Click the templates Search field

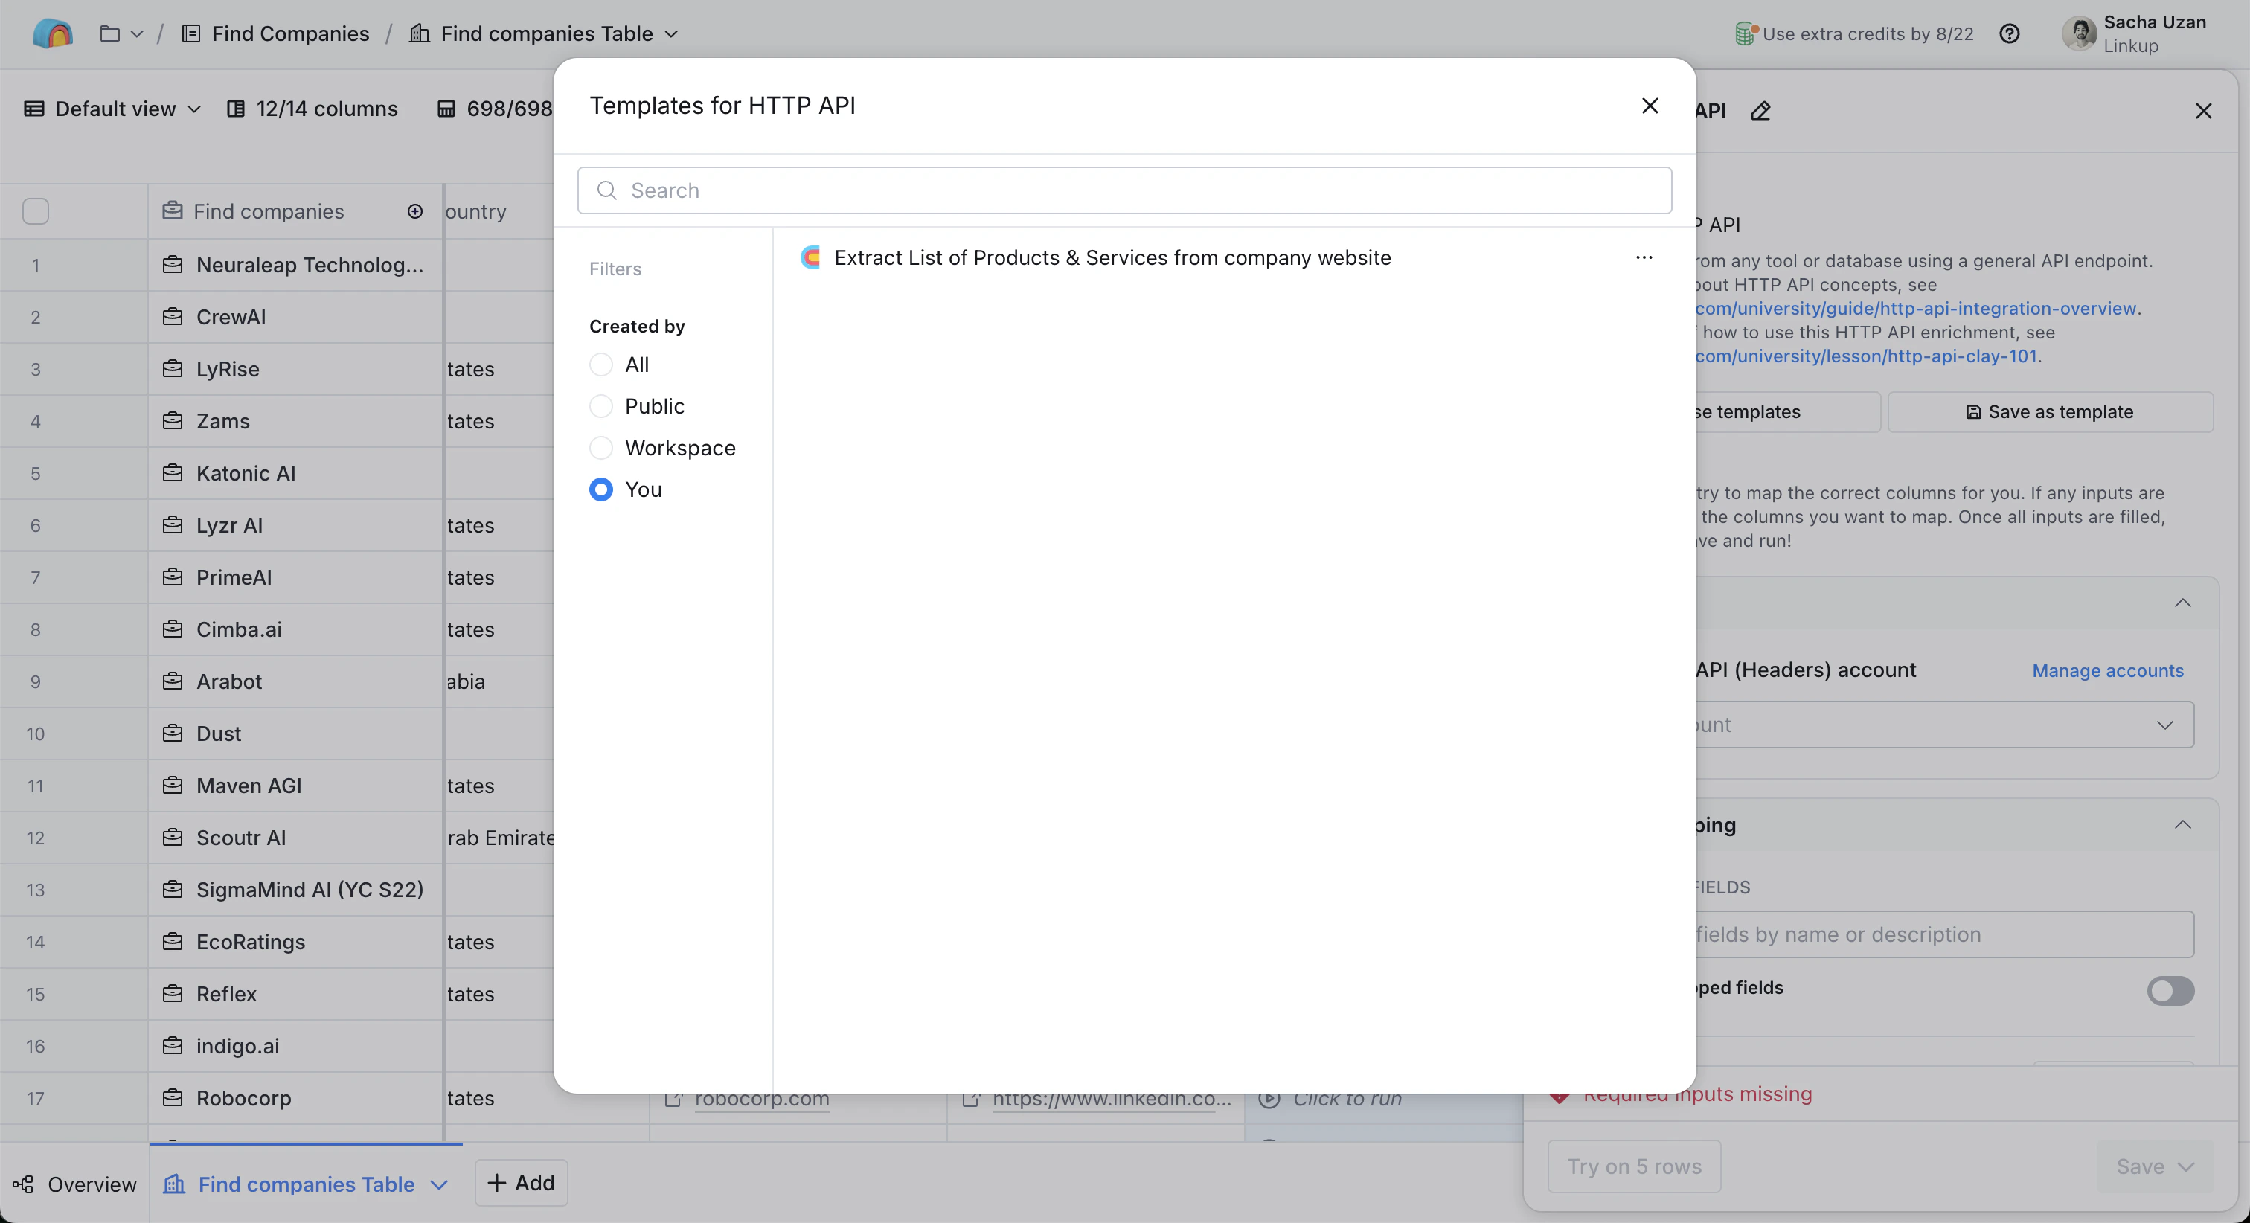pos(1124,190)
